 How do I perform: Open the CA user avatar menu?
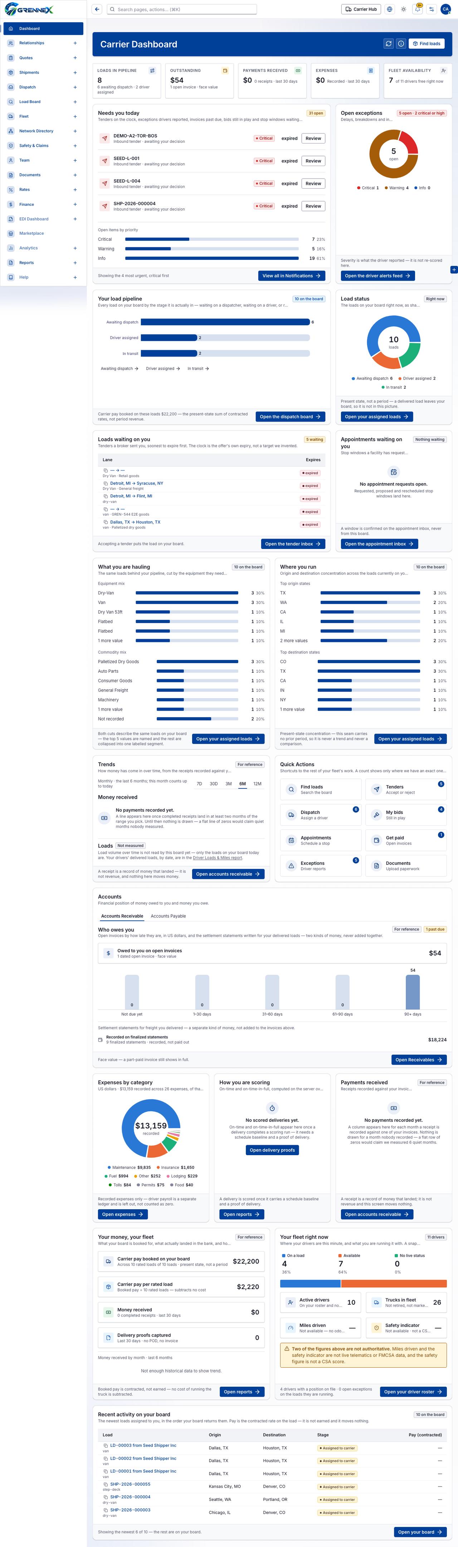point(445,9)
